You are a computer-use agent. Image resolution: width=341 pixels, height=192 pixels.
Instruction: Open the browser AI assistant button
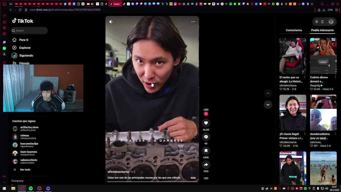[x=330, y=10]
